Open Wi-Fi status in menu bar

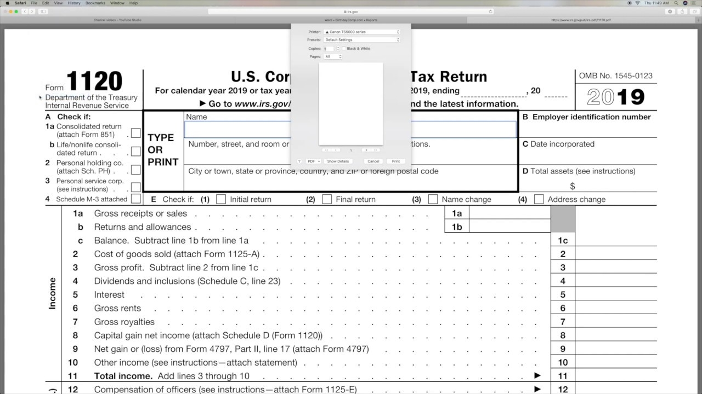637,3
